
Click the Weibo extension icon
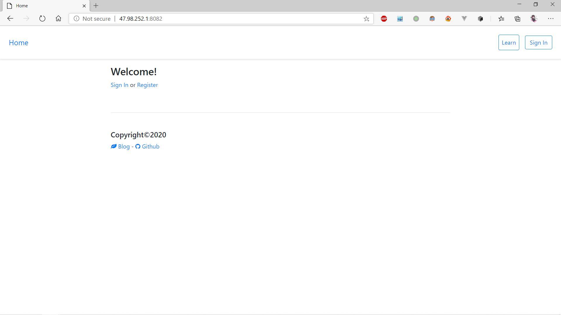point(448,19)
